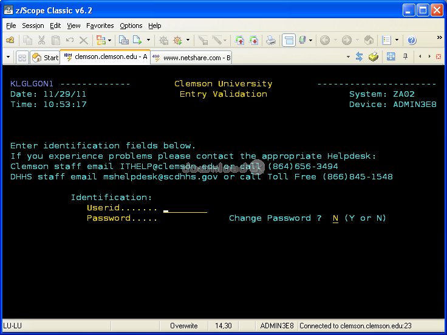Click the Userid input field
The height and width of the screenshot is (335, 447).
pos(185,209)
